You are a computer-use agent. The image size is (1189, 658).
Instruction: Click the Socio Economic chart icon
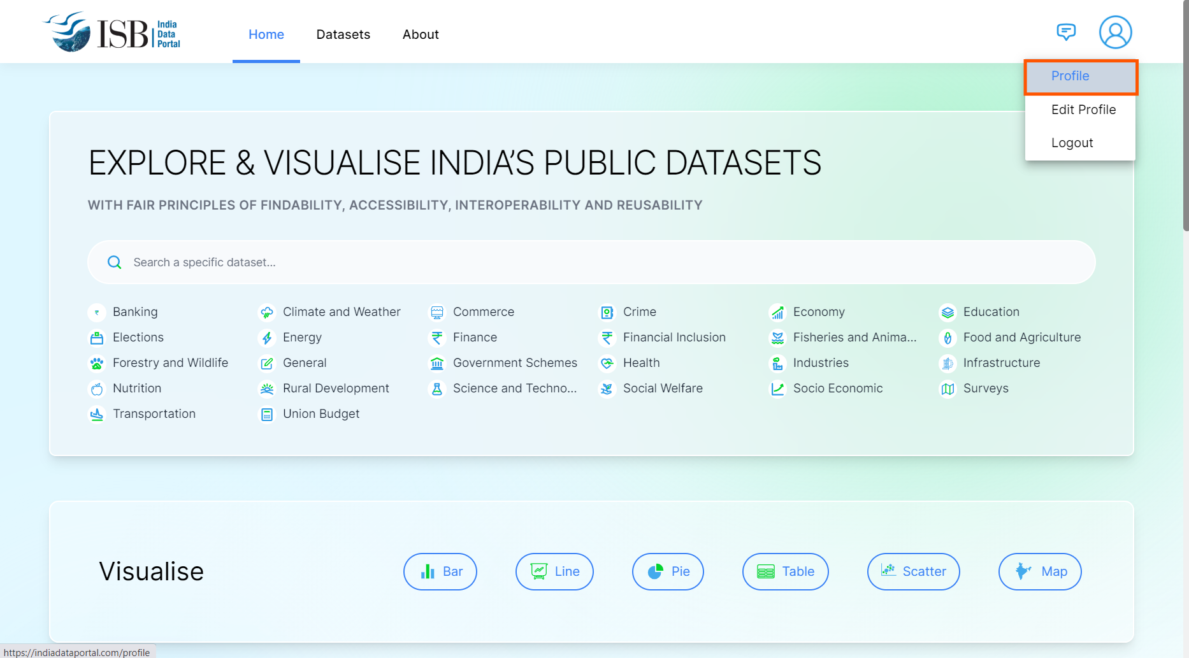(x=777, y=389)
